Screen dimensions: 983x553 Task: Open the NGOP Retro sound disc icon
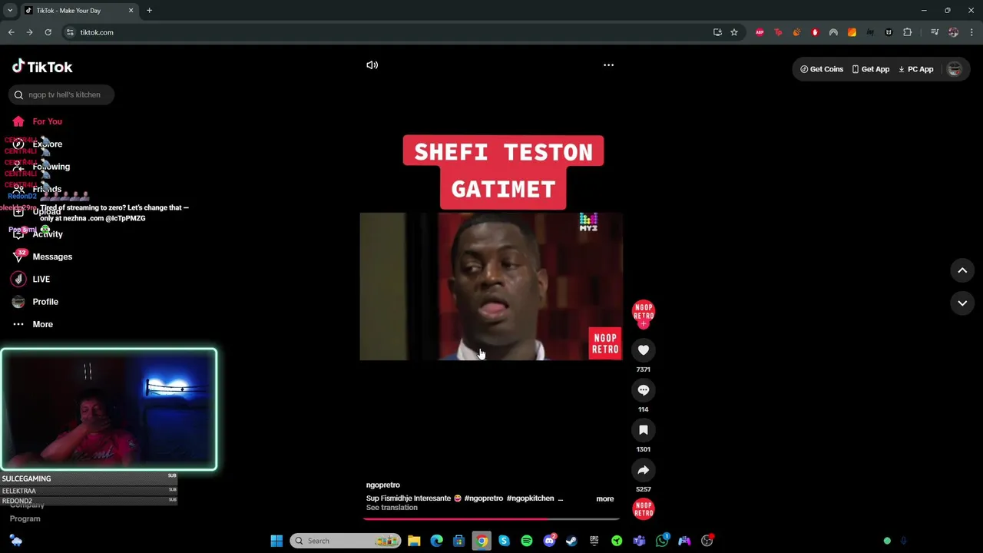pos(644,509)
